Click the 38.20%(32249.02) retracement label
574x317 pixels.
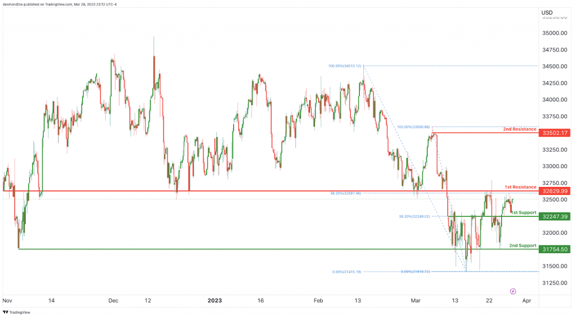[x=414, y=216]
